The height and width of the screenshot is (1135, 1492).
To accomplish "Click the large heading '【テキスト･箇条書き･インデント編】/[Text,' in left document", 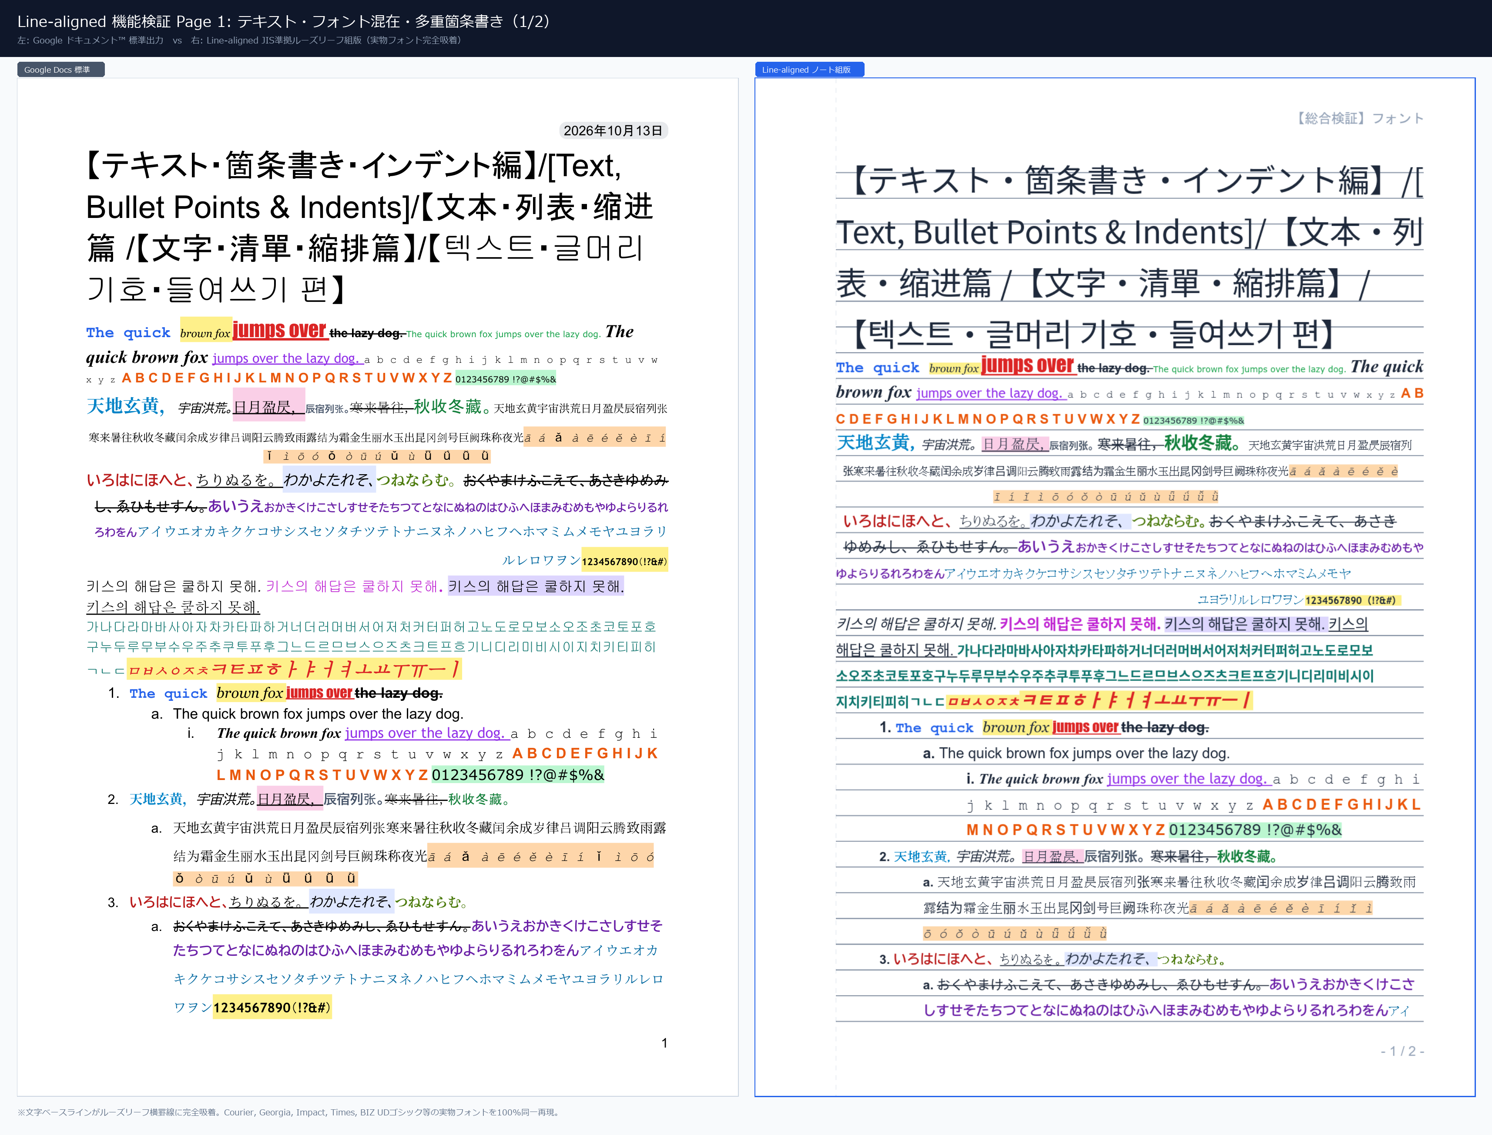I will [x=353, y=165].
